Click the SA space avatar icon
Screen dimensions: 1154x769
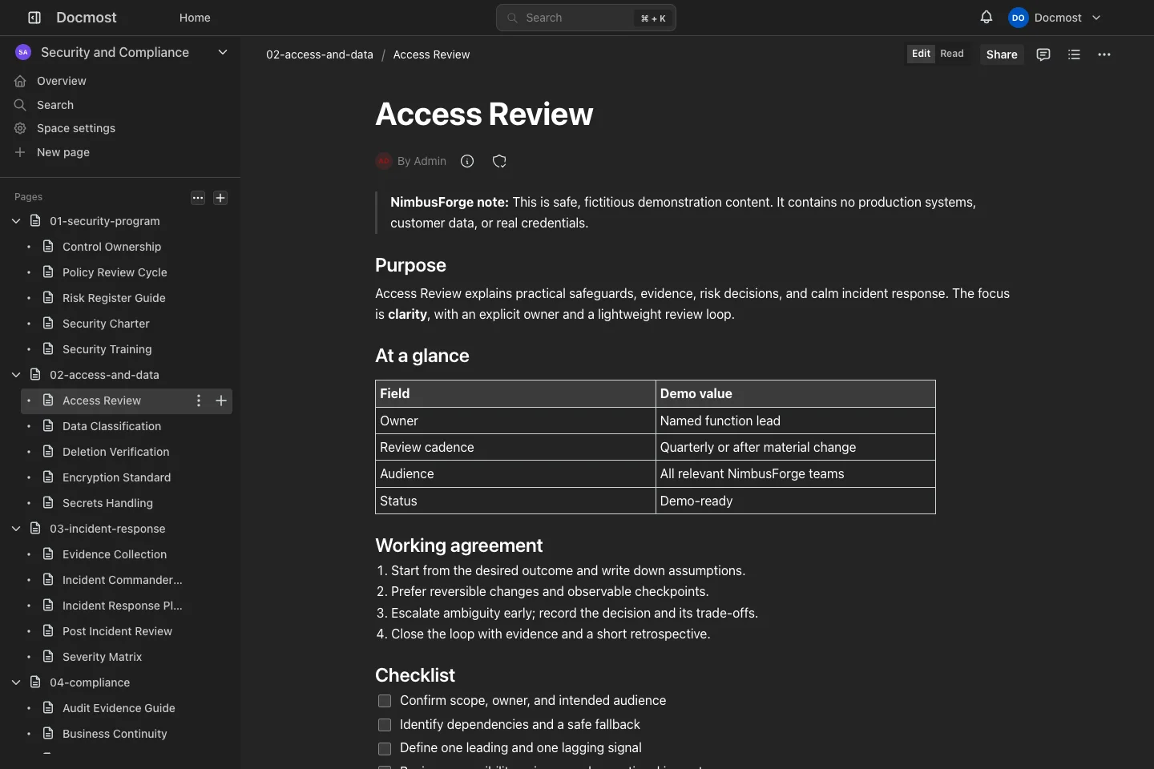coord(23,52)
